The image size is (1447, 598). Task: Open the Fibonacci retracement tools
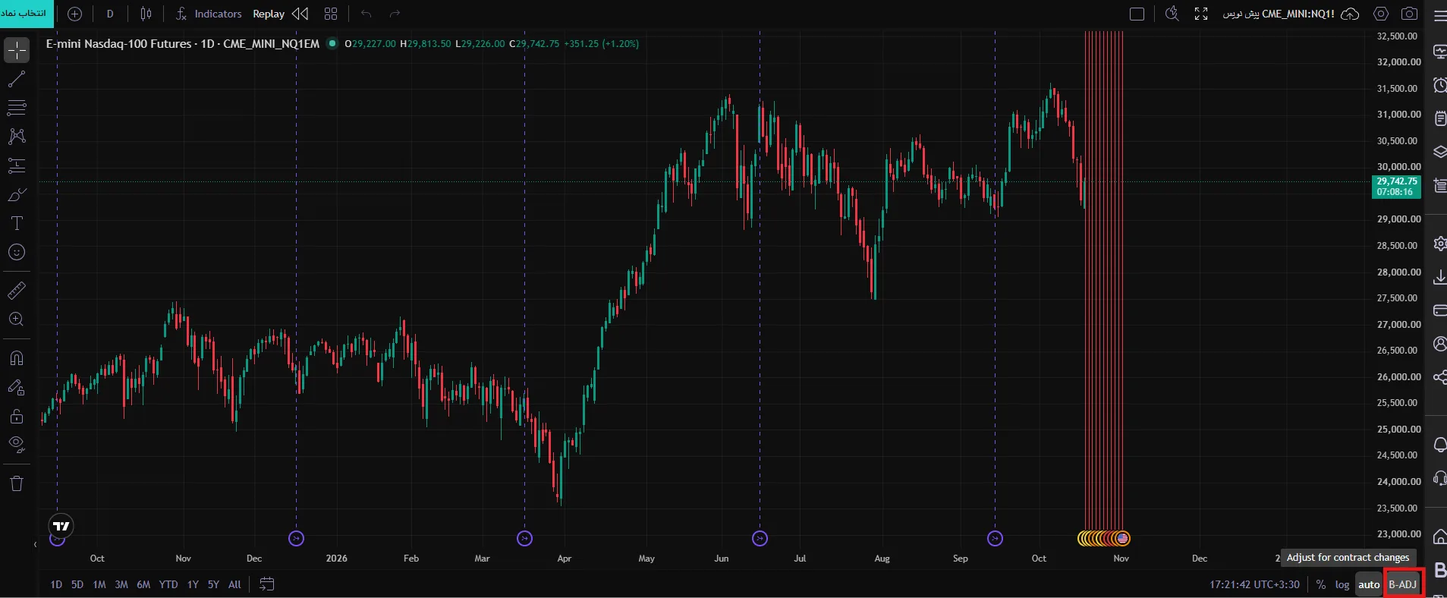(17, 108)
